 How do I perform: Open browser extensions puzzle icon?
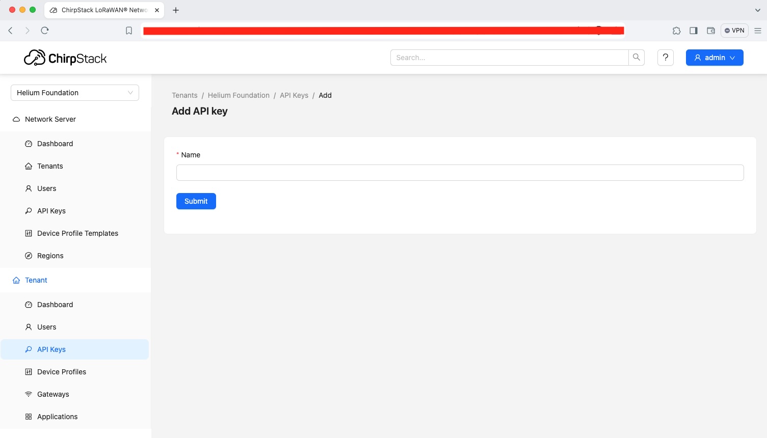[676, 31]
